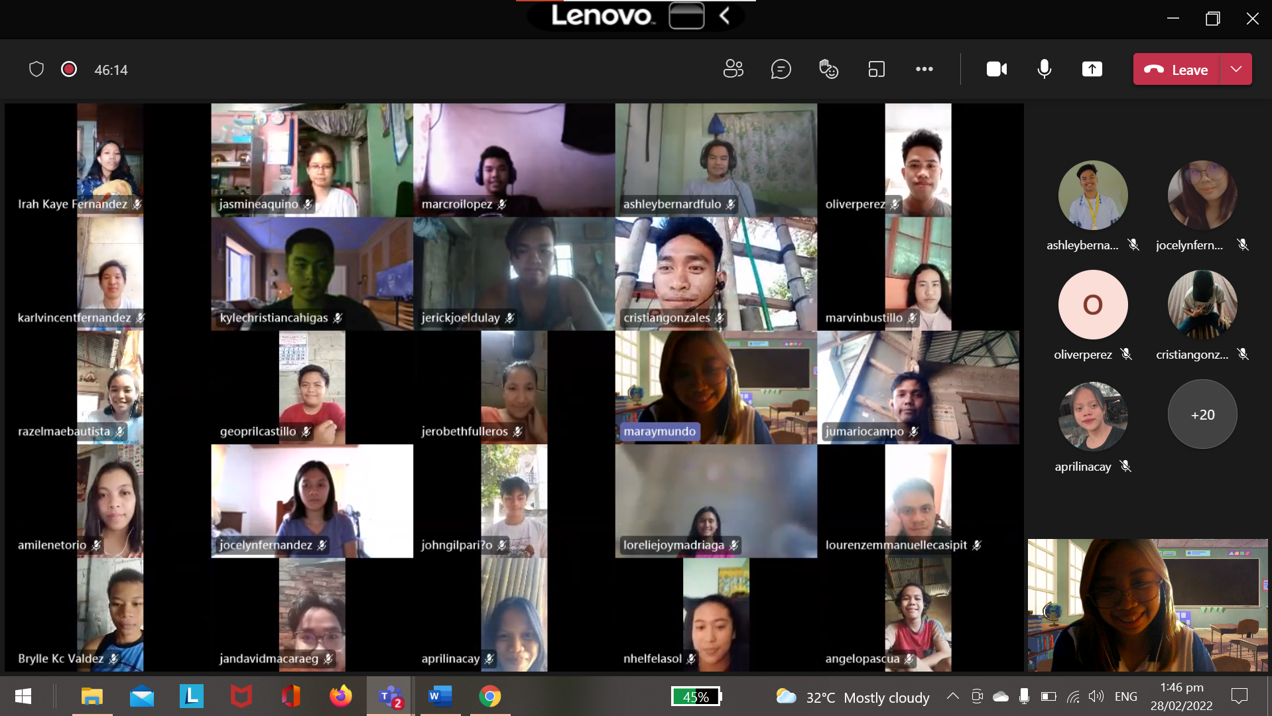
Task: Select jocelynfernandez name label in grid
Action: pyautogui.click(x=265, y=545)
